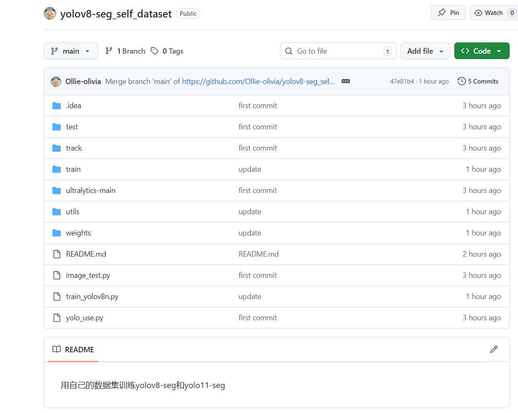518x413 pixels.
Task: Open the track folder
Action: (x=74, y=148)
